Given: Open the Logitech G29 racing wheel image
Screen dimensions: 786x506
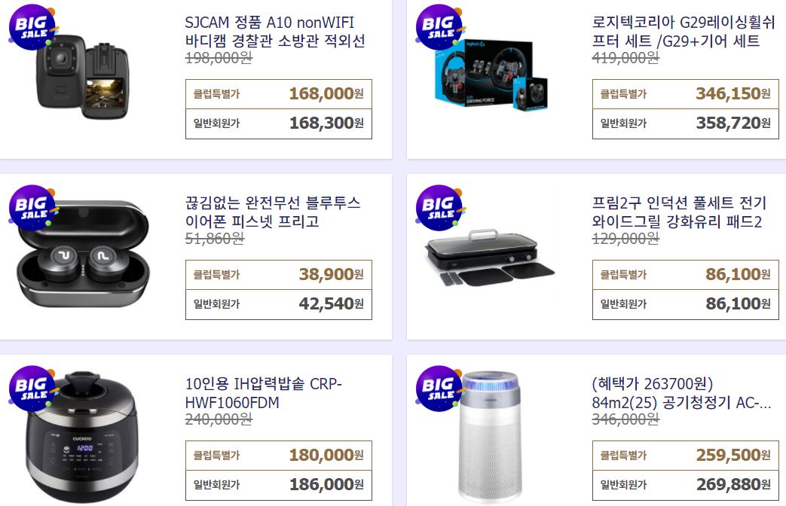Looking at the screenshot, I should [x=491, y=75].
